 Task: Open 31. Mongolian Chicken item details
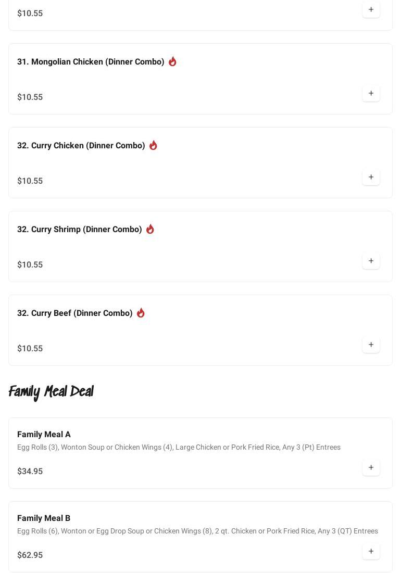tap(91, 62)
